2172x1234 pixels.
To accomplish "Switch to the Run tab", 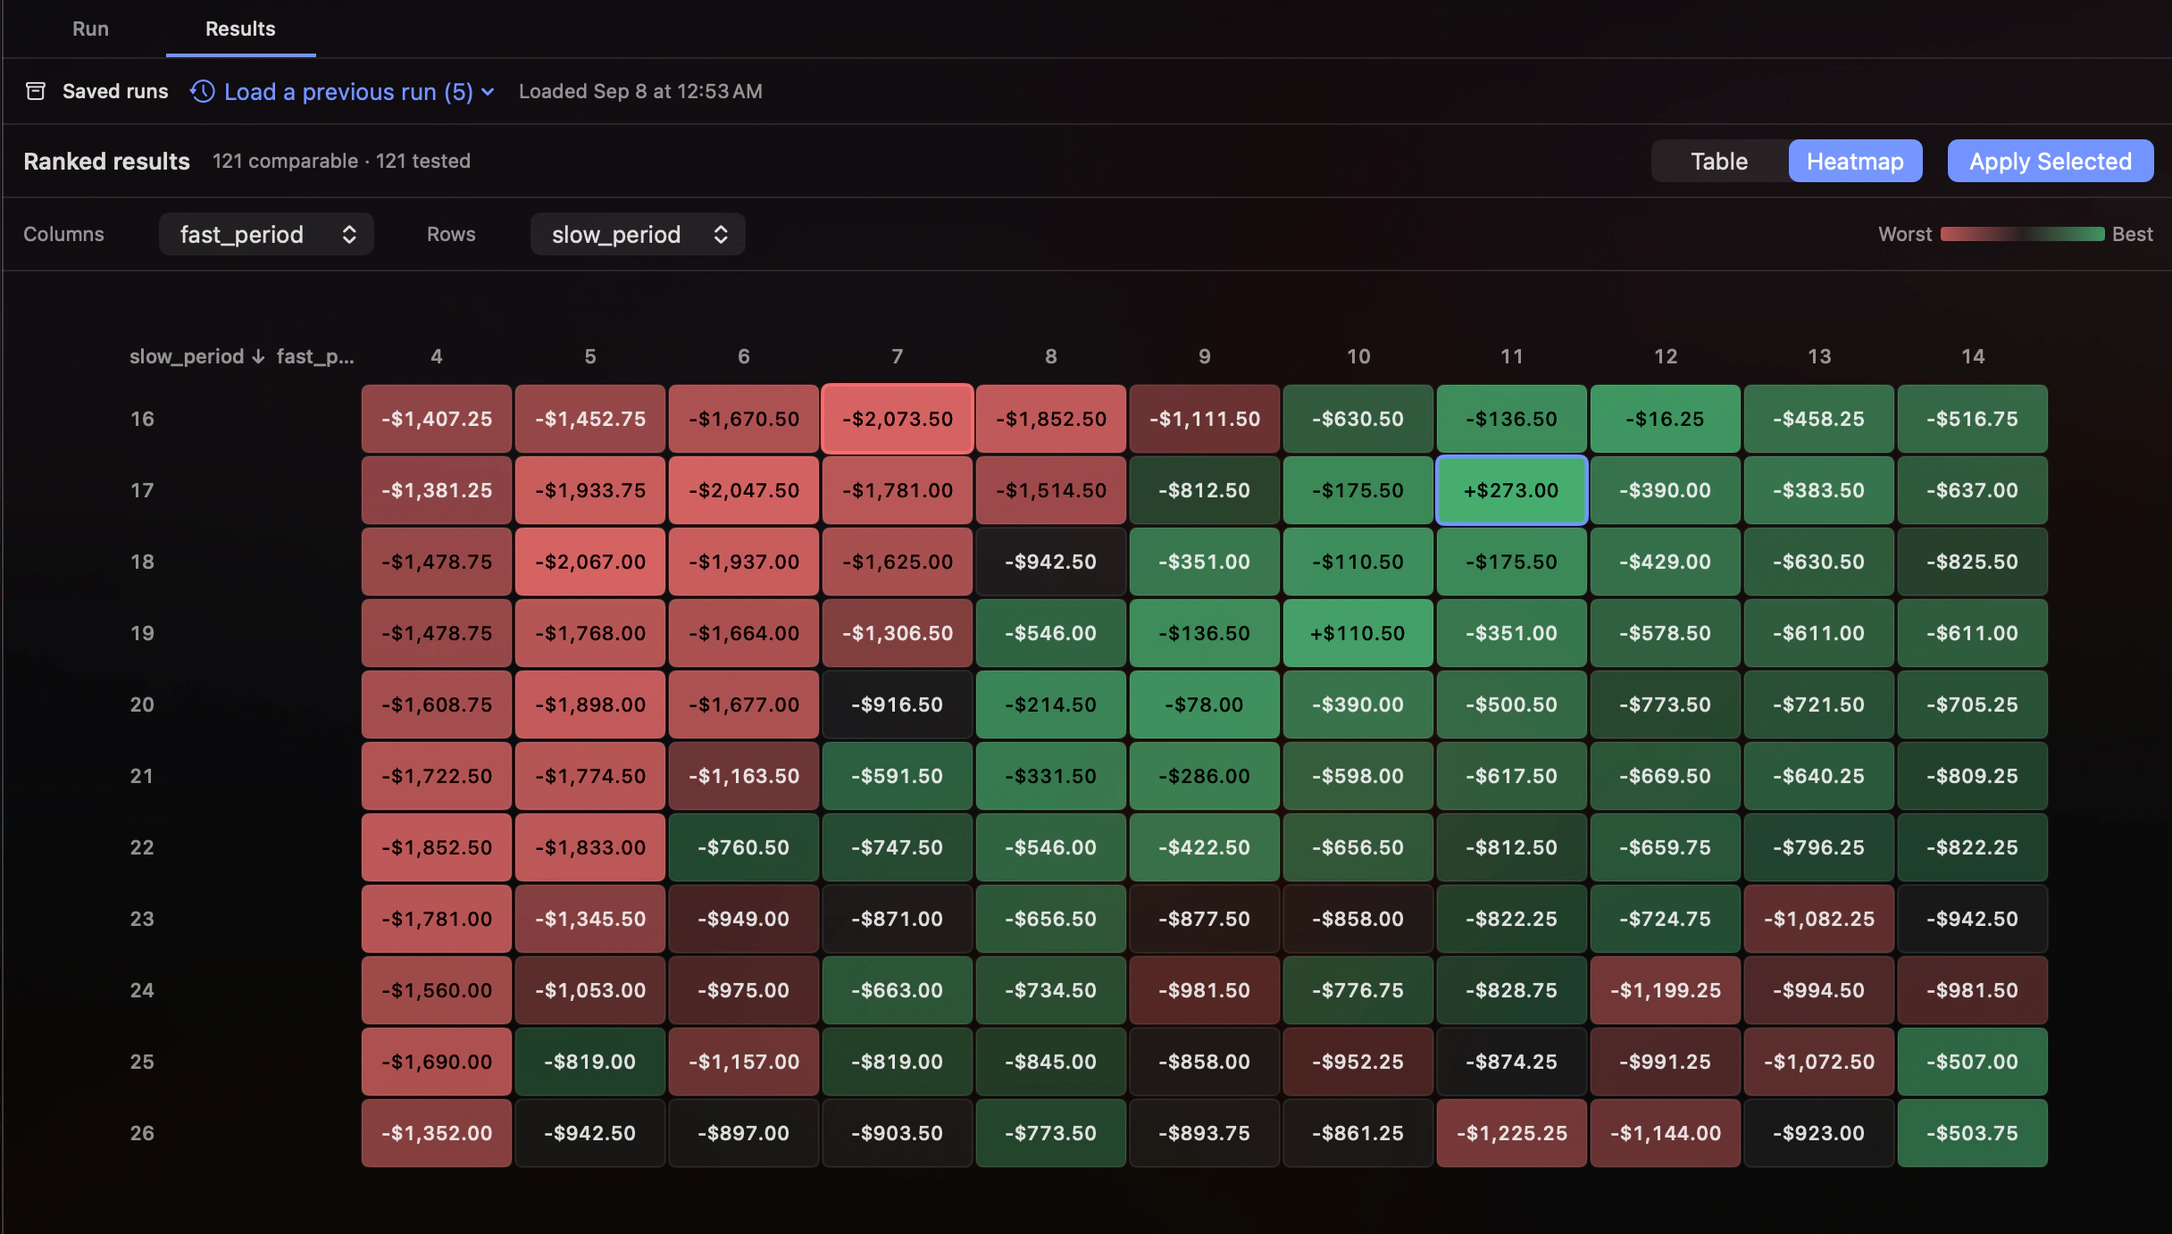I will (90, 29).
